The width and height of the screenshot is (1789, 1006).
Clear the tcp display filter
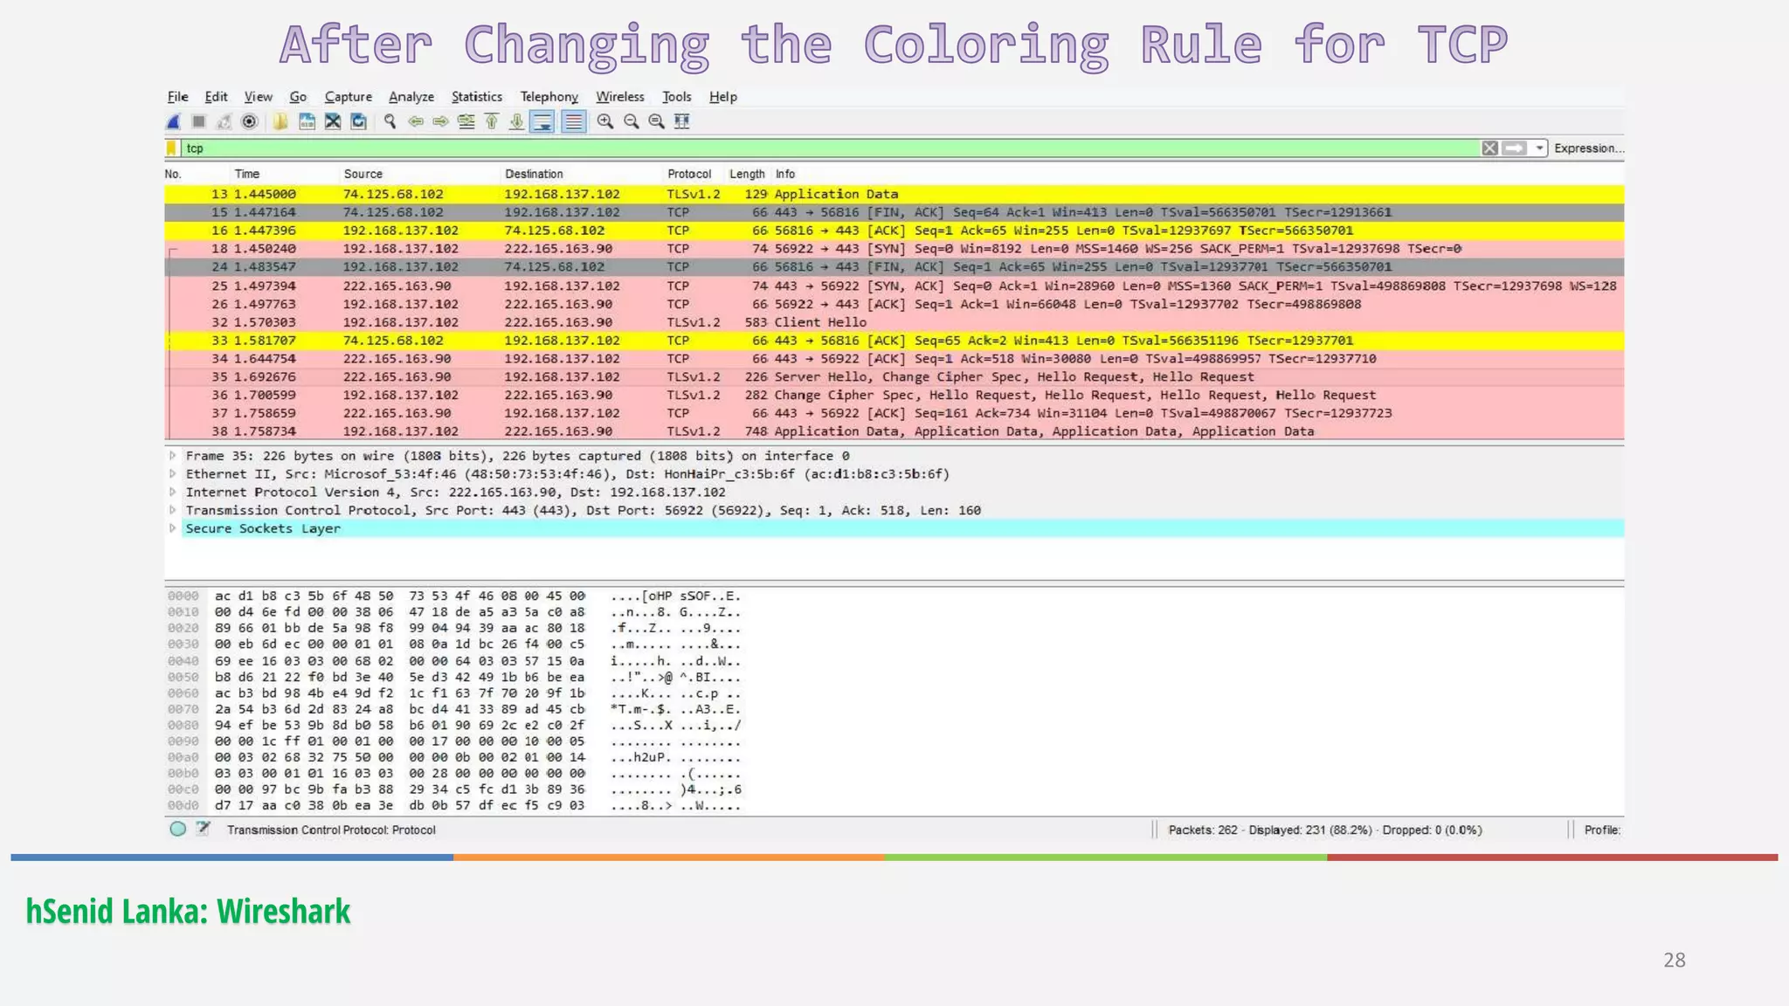[1490, 148]
